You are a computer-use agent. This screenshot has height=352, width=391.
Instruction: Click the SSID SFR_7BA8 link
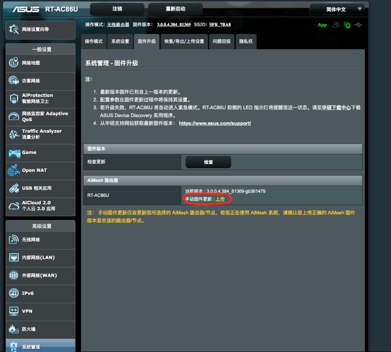220,25
